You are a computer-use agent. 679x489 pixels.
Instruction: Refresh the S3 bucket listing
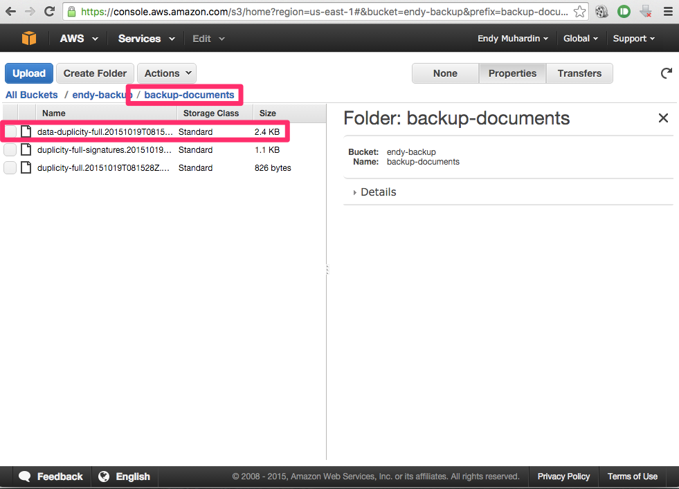(x=667, y=73)
